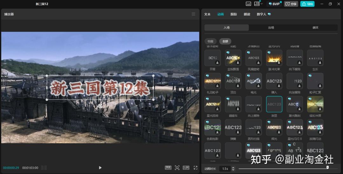Click the preview zoom focus icon
The width and height of the screenshot is (343, 174).
pos(177,168)
